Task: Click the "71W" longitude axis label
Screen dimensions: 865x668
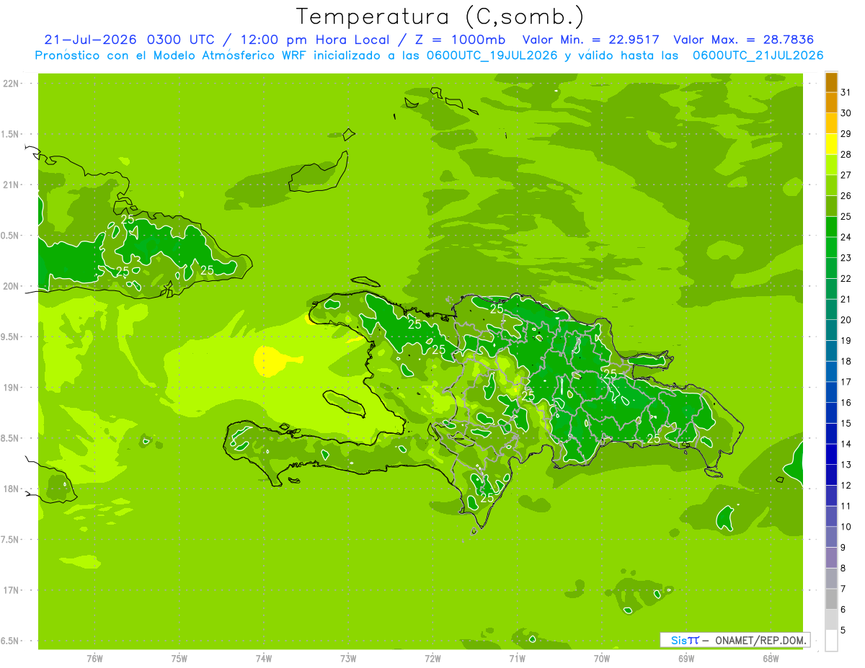Action: pyautogui.click(x=517, y=659)
